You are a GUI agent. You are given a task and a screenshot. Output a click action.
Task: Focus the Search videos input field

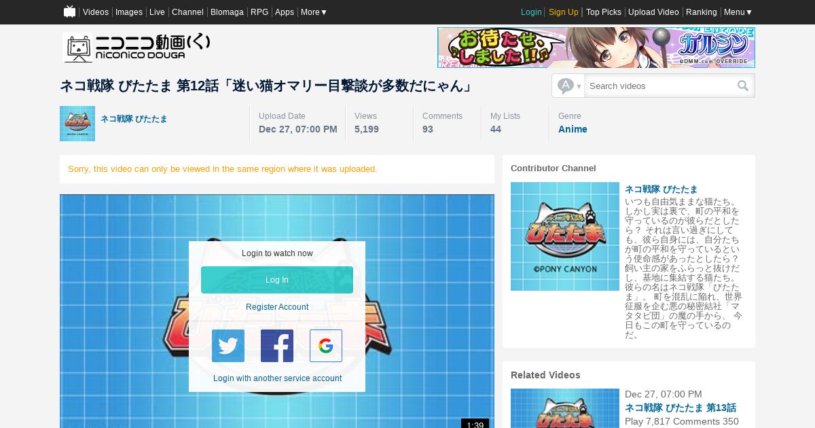coord(660,86)
